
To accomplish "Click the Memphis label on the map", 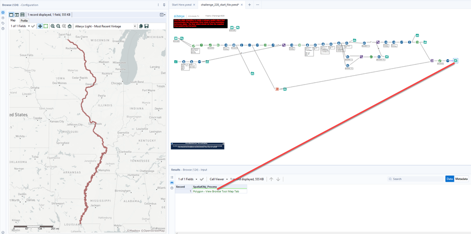I will pyautogui.click(x=104, y=170).
